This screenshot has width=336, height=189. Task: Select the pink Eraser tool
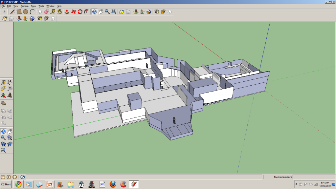click(46, 12)
